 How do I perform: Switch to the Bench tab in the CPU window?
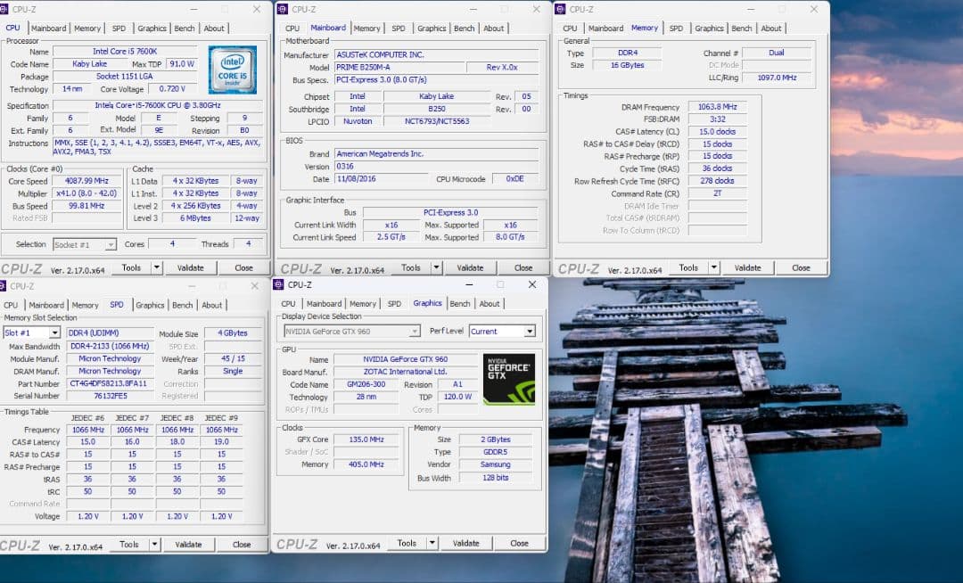[184, 28]
